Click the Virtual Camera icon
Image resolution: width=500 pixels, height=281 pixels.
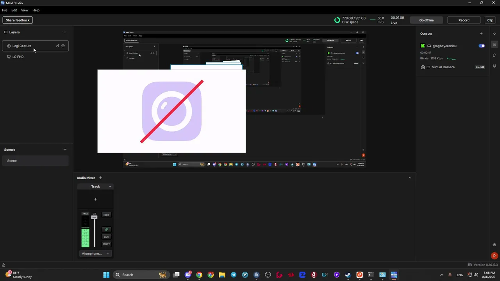click(x=423, y=67)
